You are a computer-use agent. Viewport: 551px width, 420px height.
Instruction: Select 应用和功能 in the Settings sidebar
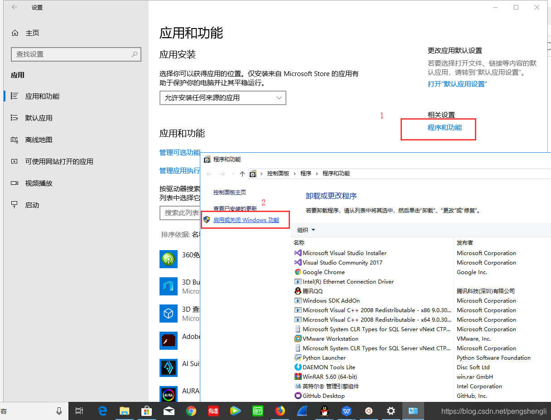click(42, 96)
